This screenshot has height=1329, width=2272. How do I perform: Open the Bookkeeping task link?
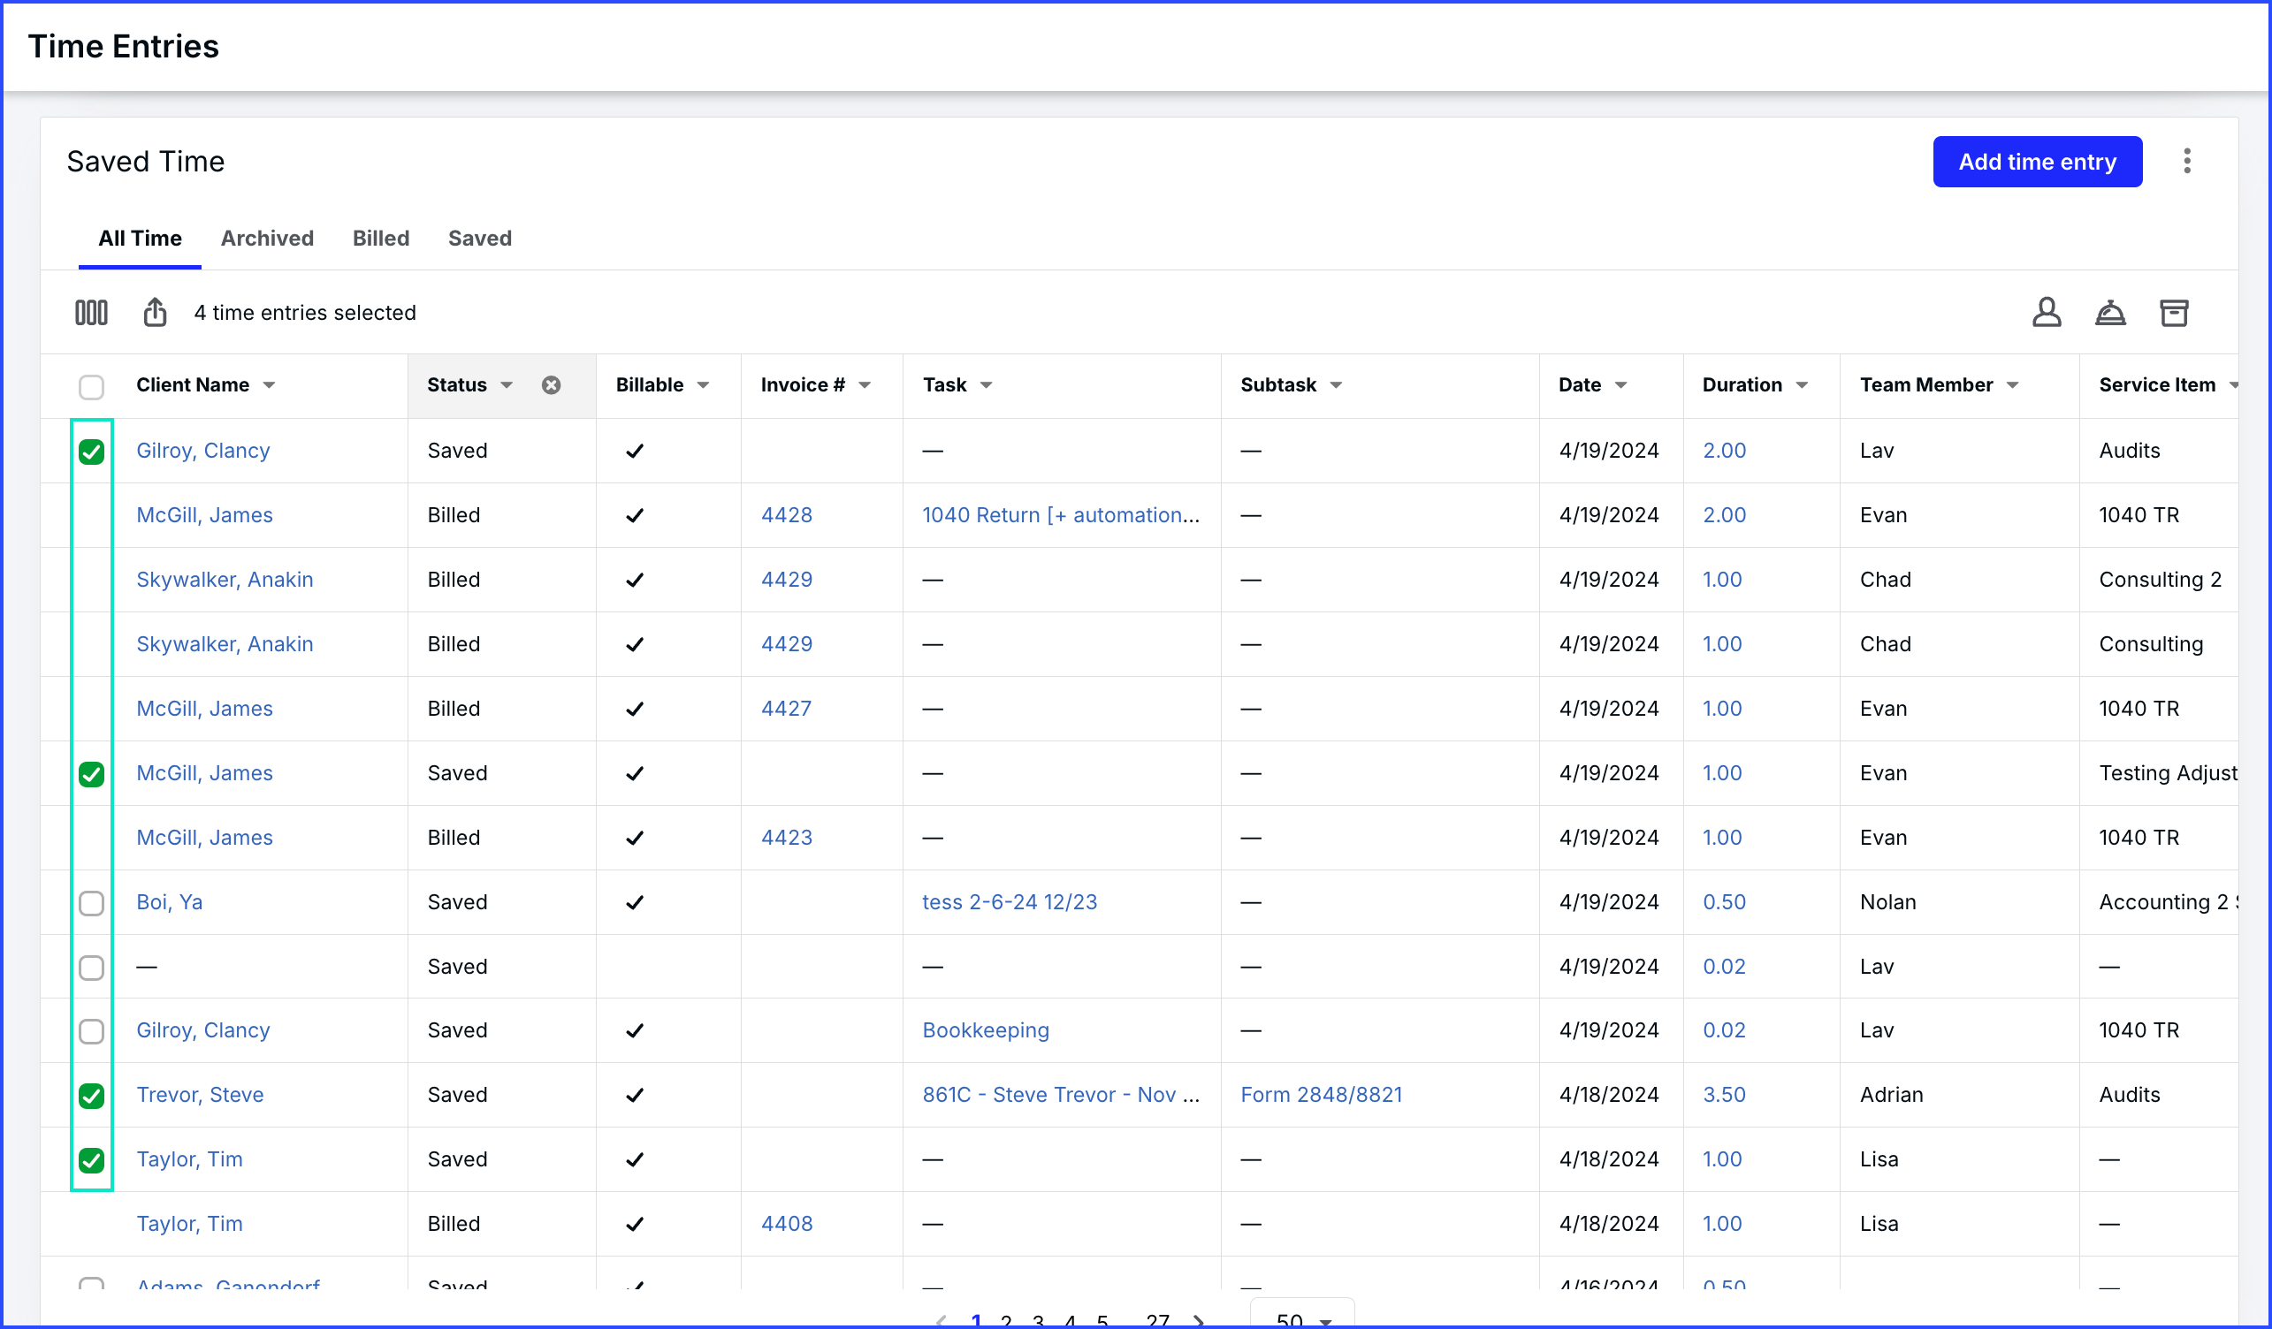coord(986,1030)
